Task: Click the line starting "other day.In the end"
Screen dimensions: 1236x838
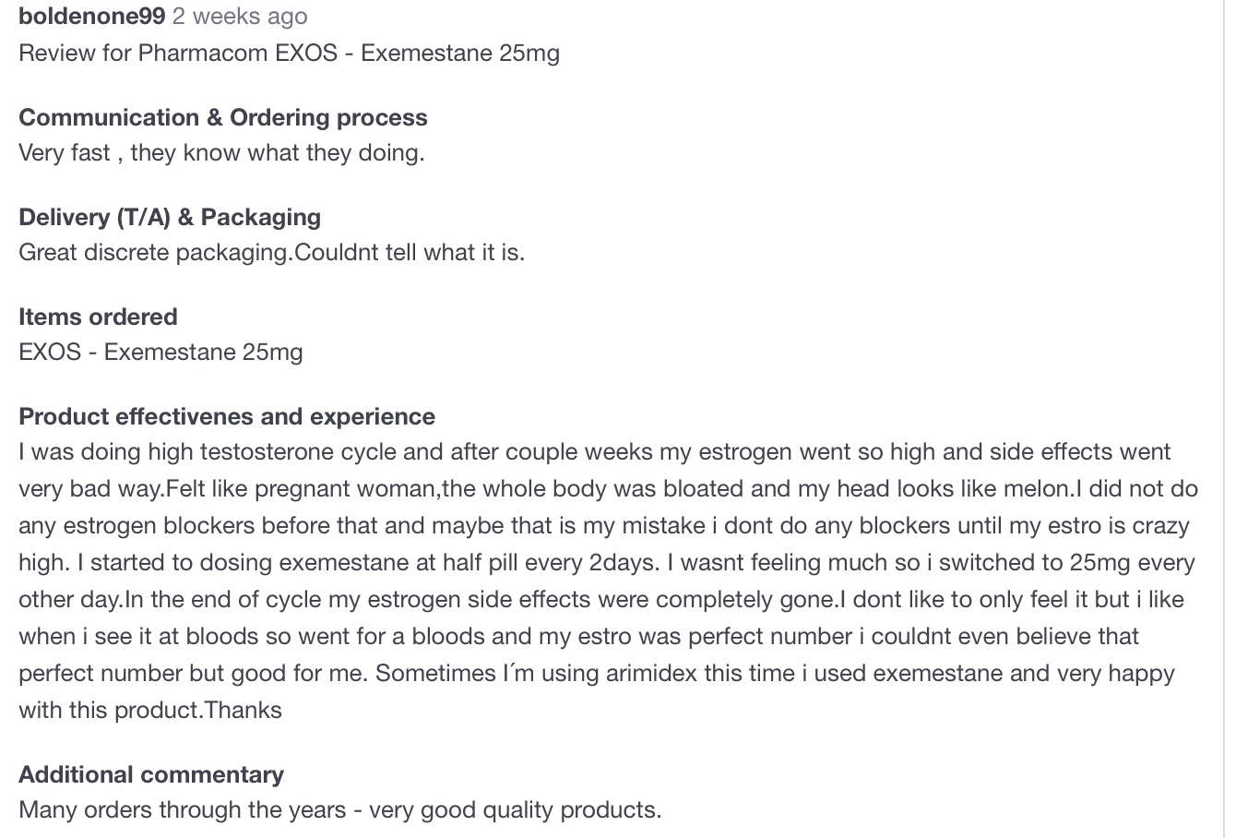Action: coord(601,600)
